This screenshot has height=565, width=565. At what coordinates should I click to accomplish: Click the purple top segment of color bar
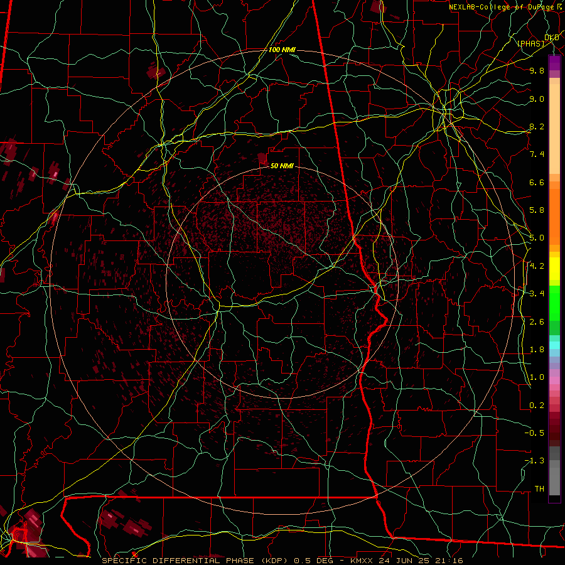tap(554, 63)
